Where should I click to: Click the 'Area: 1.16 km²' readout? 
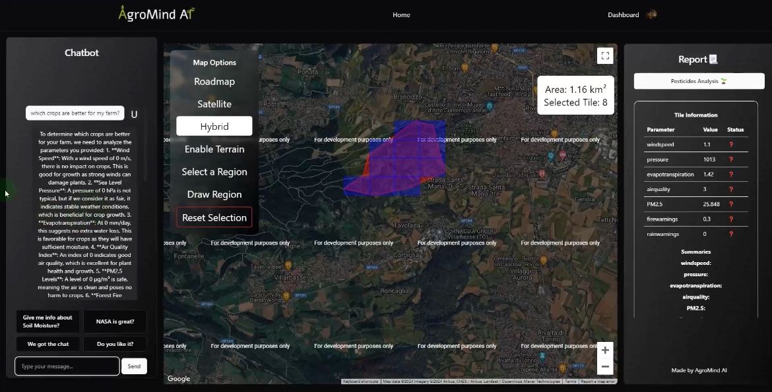coord(575,89)
